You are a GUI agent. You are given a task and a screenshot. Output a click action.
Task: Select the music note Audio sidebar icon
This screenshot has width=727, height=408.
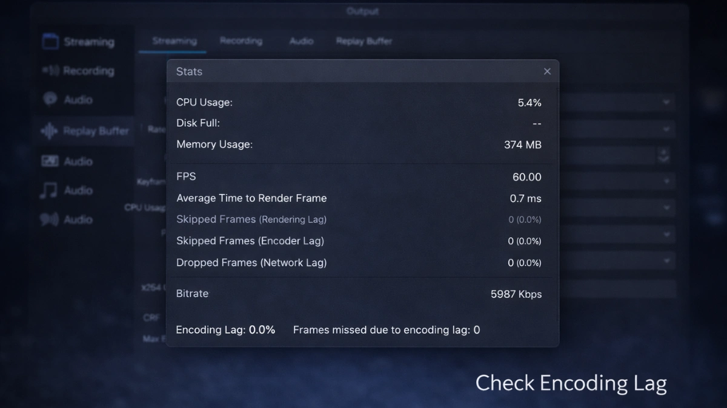click(51, 190)
